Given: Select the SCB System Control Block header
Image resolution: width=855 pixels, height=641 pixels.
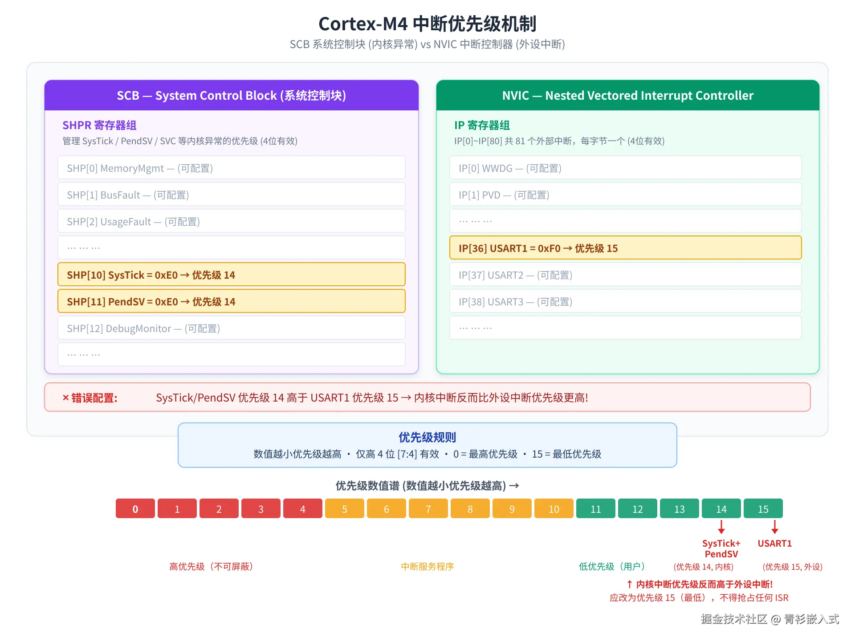Looking at the screenshot, I should [x=232, y=95].
